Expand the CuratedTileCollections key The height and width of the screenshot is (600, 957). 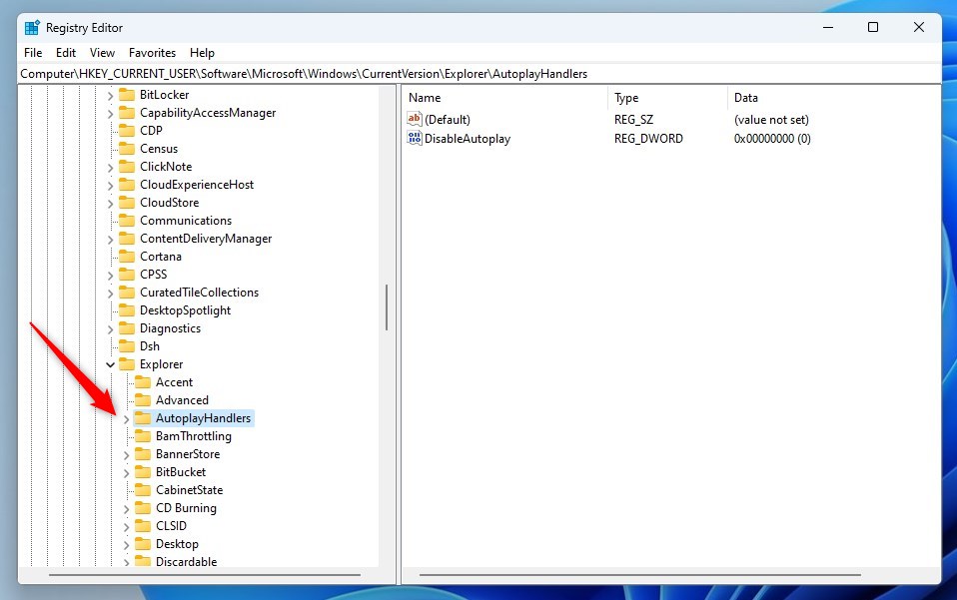point(111,294)
